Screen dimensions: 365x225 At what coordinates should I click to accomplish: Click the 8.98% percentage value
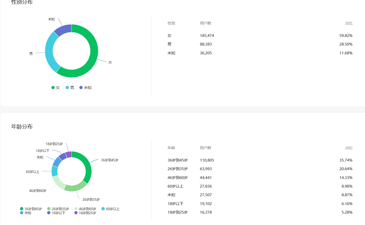pos(347,186)
